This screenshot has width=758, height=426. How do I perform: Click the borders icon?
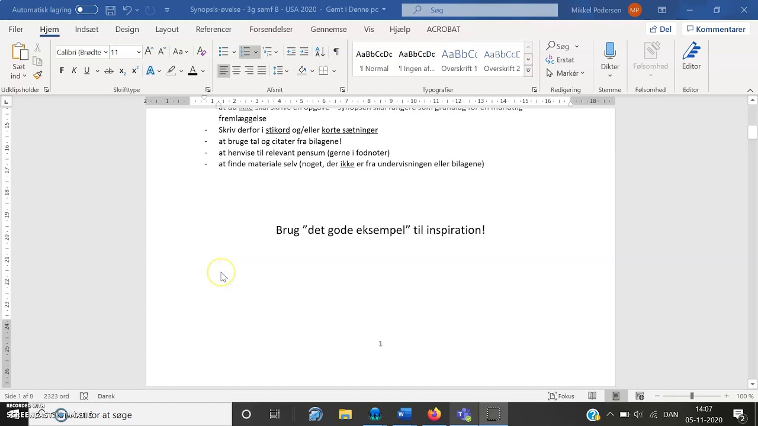pos(323,71)
